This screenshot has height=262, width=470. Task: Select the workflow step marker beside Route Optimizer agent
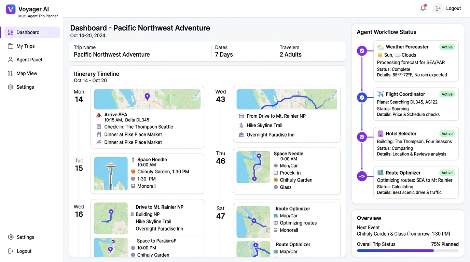pyautogui.click(x=362, y=176)
